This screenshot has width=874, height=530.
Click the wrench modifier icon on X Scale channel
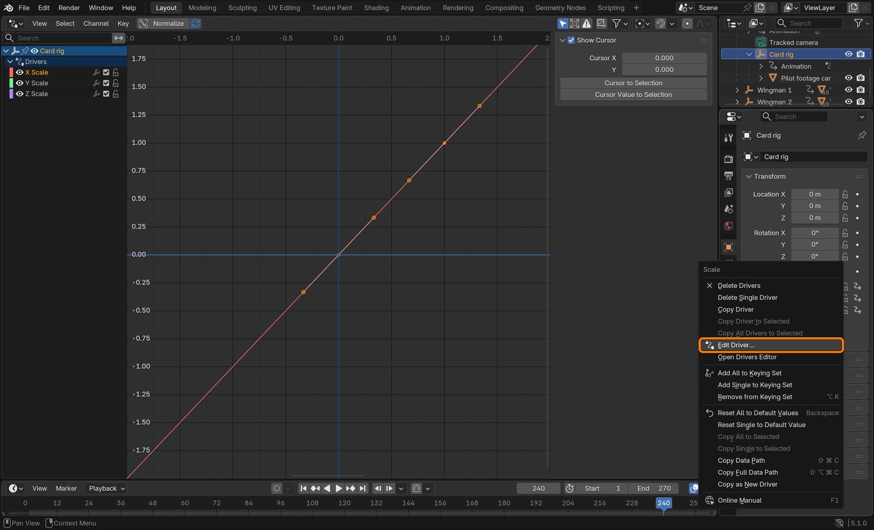97,72
